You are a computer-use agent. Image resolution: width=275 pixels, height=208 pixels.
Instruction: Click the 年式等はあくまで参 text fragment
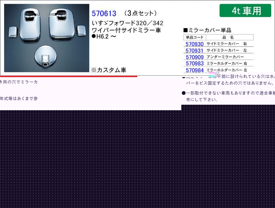19,98
